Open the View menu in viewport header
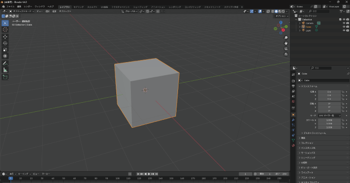 tap(40, 11)
